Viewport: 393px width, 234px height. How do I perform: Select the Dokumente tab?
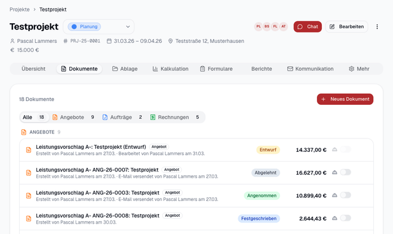coord(79,69)
